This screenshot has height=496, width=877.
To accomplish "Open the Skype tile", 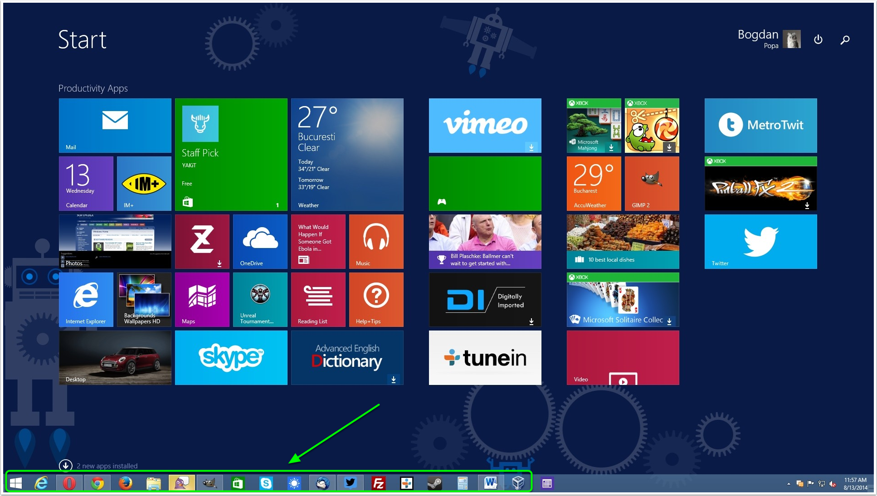I will (x=231, y=357).
